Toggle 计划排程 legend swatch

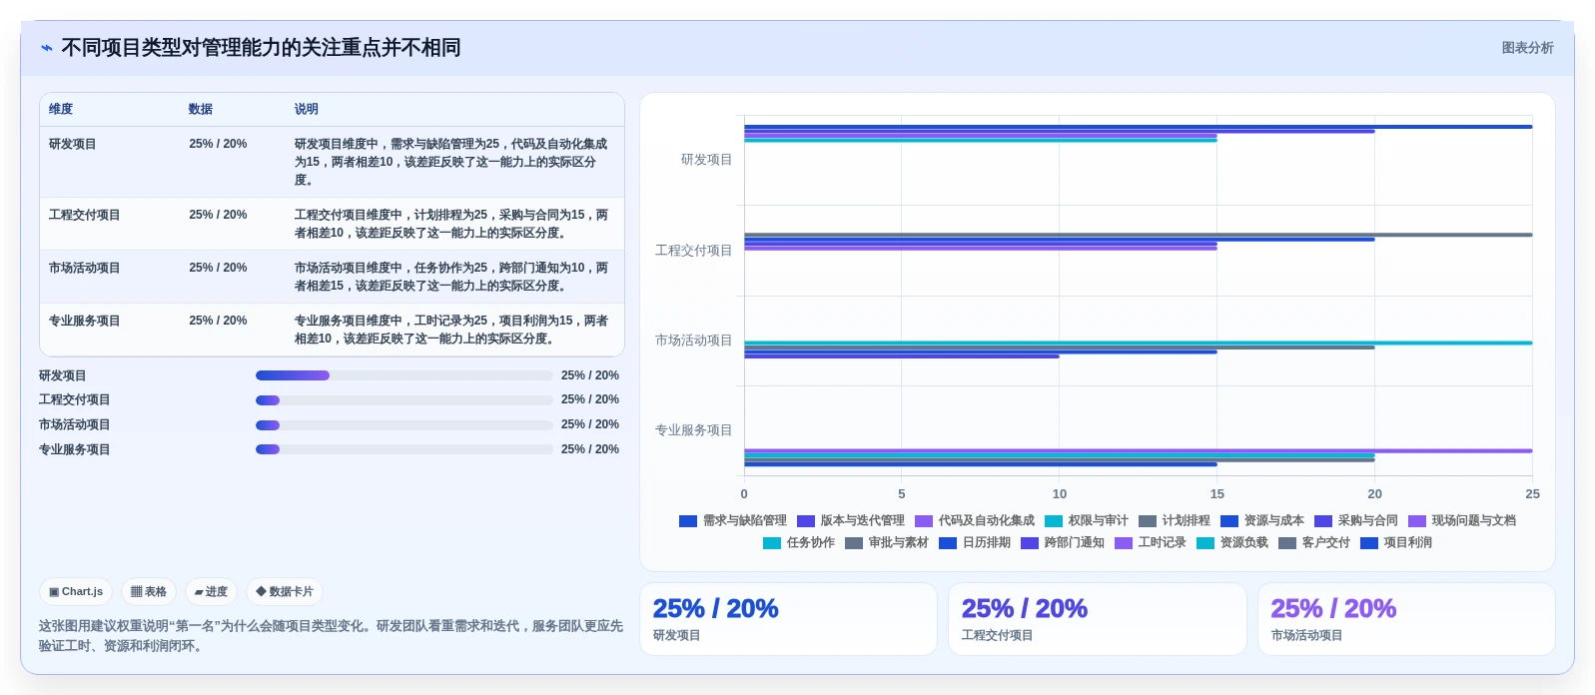(x=1148, y=521)
